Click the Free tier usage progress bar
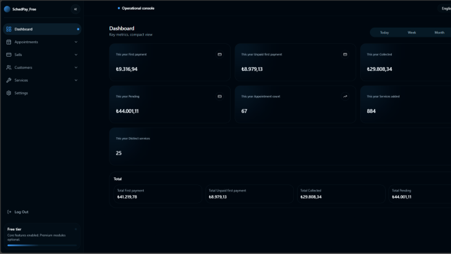 click(x=42, y=246)
